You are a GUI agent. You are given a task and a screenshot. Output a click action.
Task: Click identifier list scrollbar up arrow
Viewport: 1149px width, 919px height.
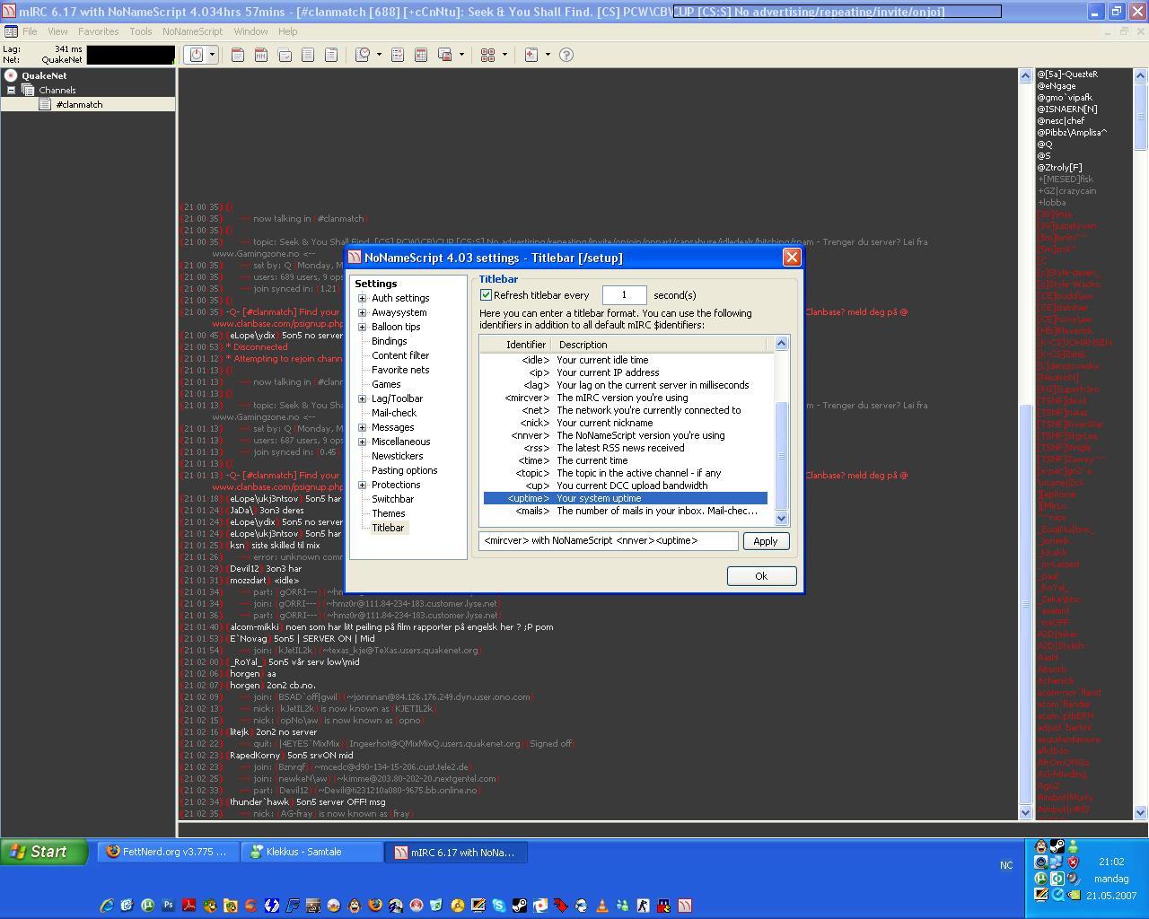781,343
